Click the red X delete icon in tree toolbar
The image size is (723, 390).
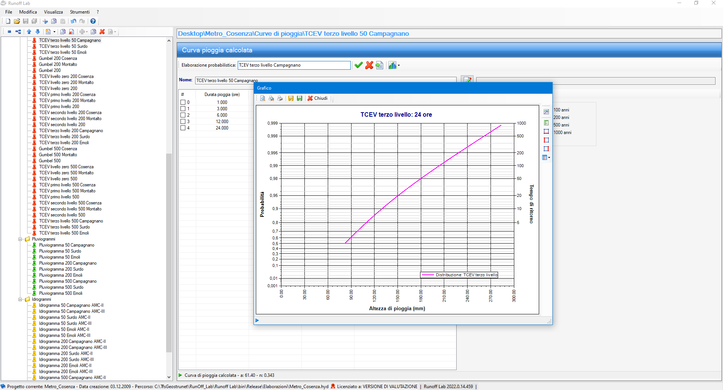102,32
